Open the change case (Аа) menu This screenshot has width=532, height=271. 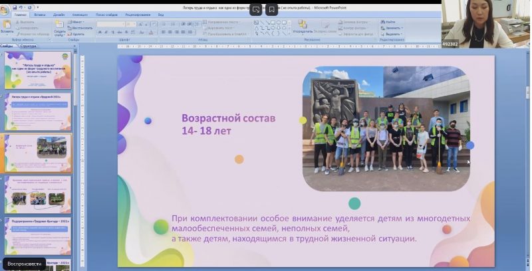click(142, 32)
